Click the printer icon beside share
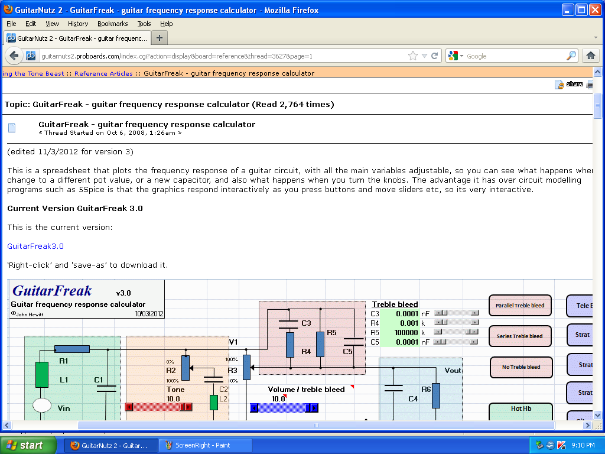Screen dimensions: 605x454 589,85
